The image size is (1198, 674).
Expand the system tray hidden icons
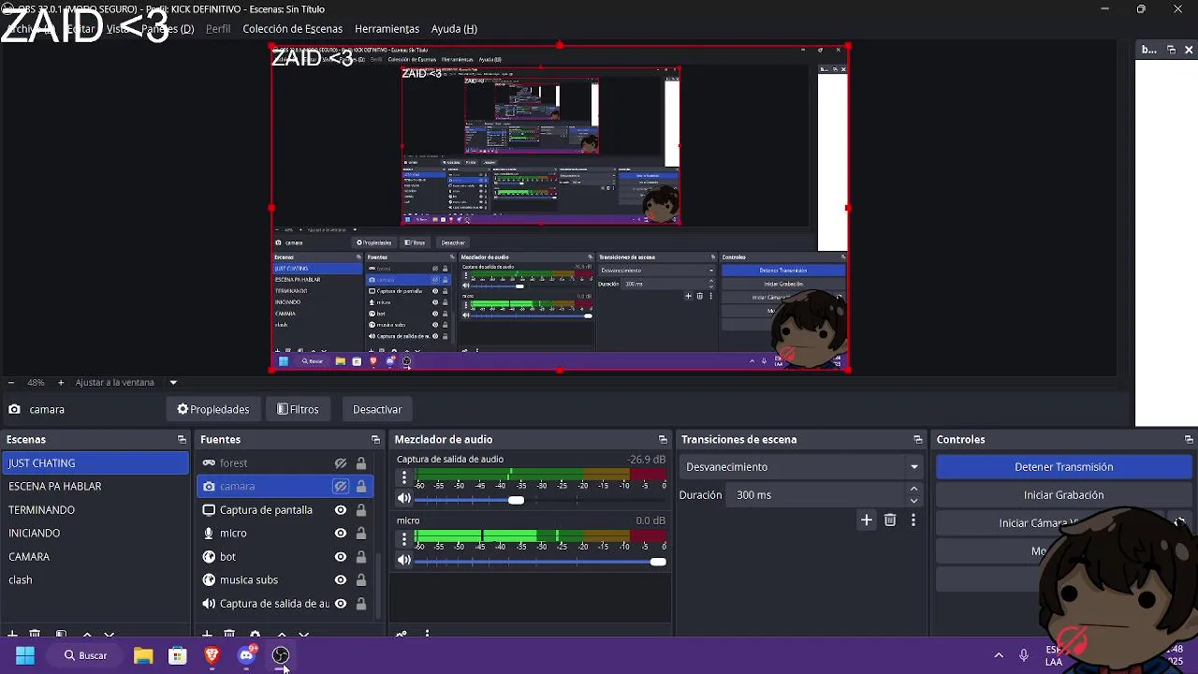[999, 655]
